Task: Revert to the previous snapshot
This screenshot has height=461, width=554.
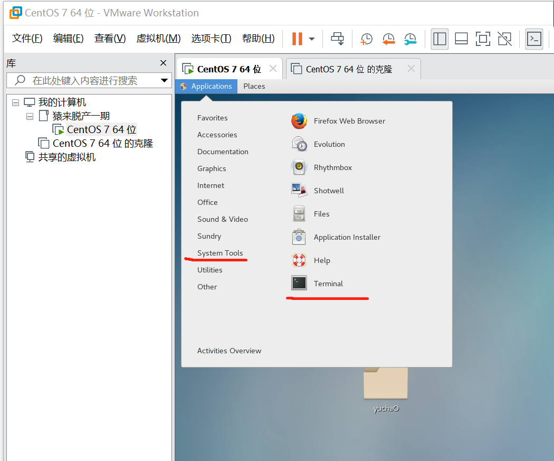Action: point(388,39)
